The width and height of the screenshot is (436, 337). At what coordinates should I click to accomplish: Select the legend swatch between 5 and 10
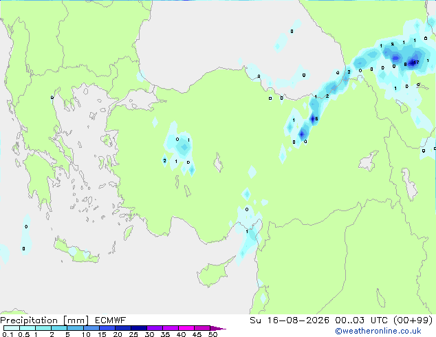tap(75, 328)
